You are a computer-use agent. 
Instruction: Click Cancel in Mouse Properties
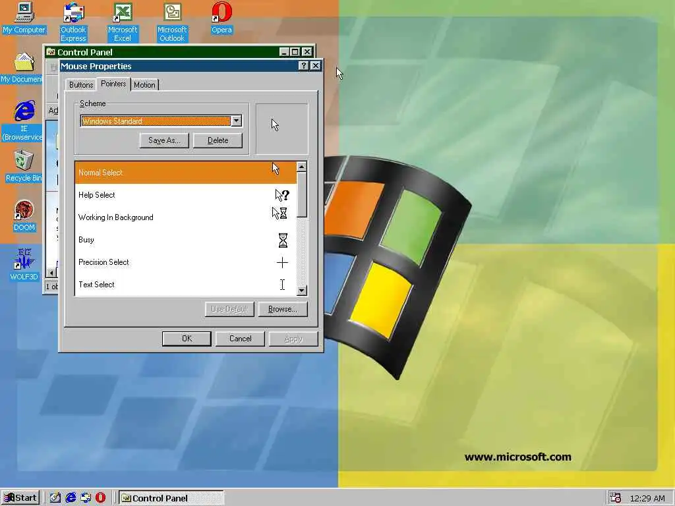(x=240, y=339)
